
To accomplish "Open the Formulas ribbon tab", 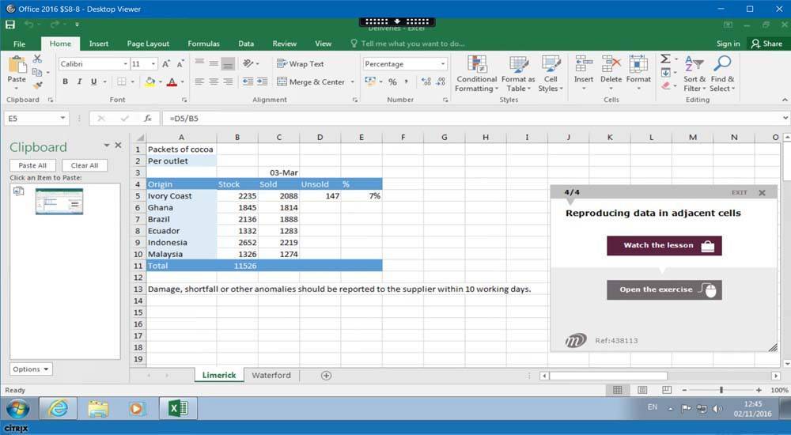I will 203,43.
